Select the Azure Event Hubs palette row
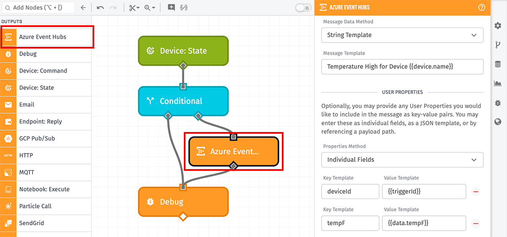507x237 pixels. pos(46,37)
